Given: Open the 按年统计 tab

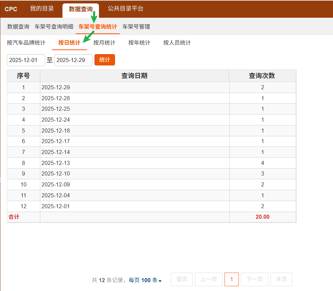Looking at the screenshot, I should pyautogui.click(x=139, y=43).
